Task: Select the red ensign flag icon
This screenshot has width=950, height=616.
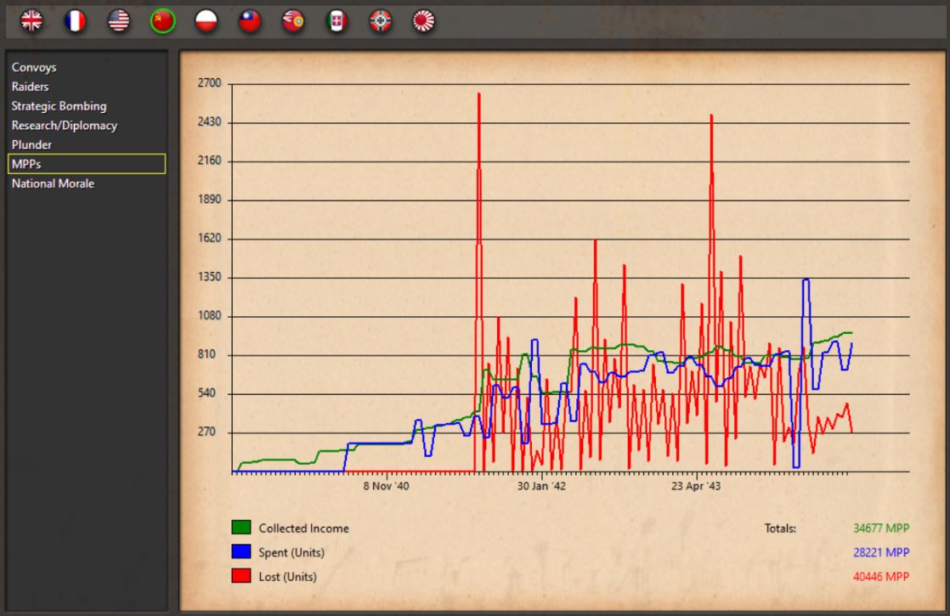Action: pyautogui.click(x=293, y=20)
